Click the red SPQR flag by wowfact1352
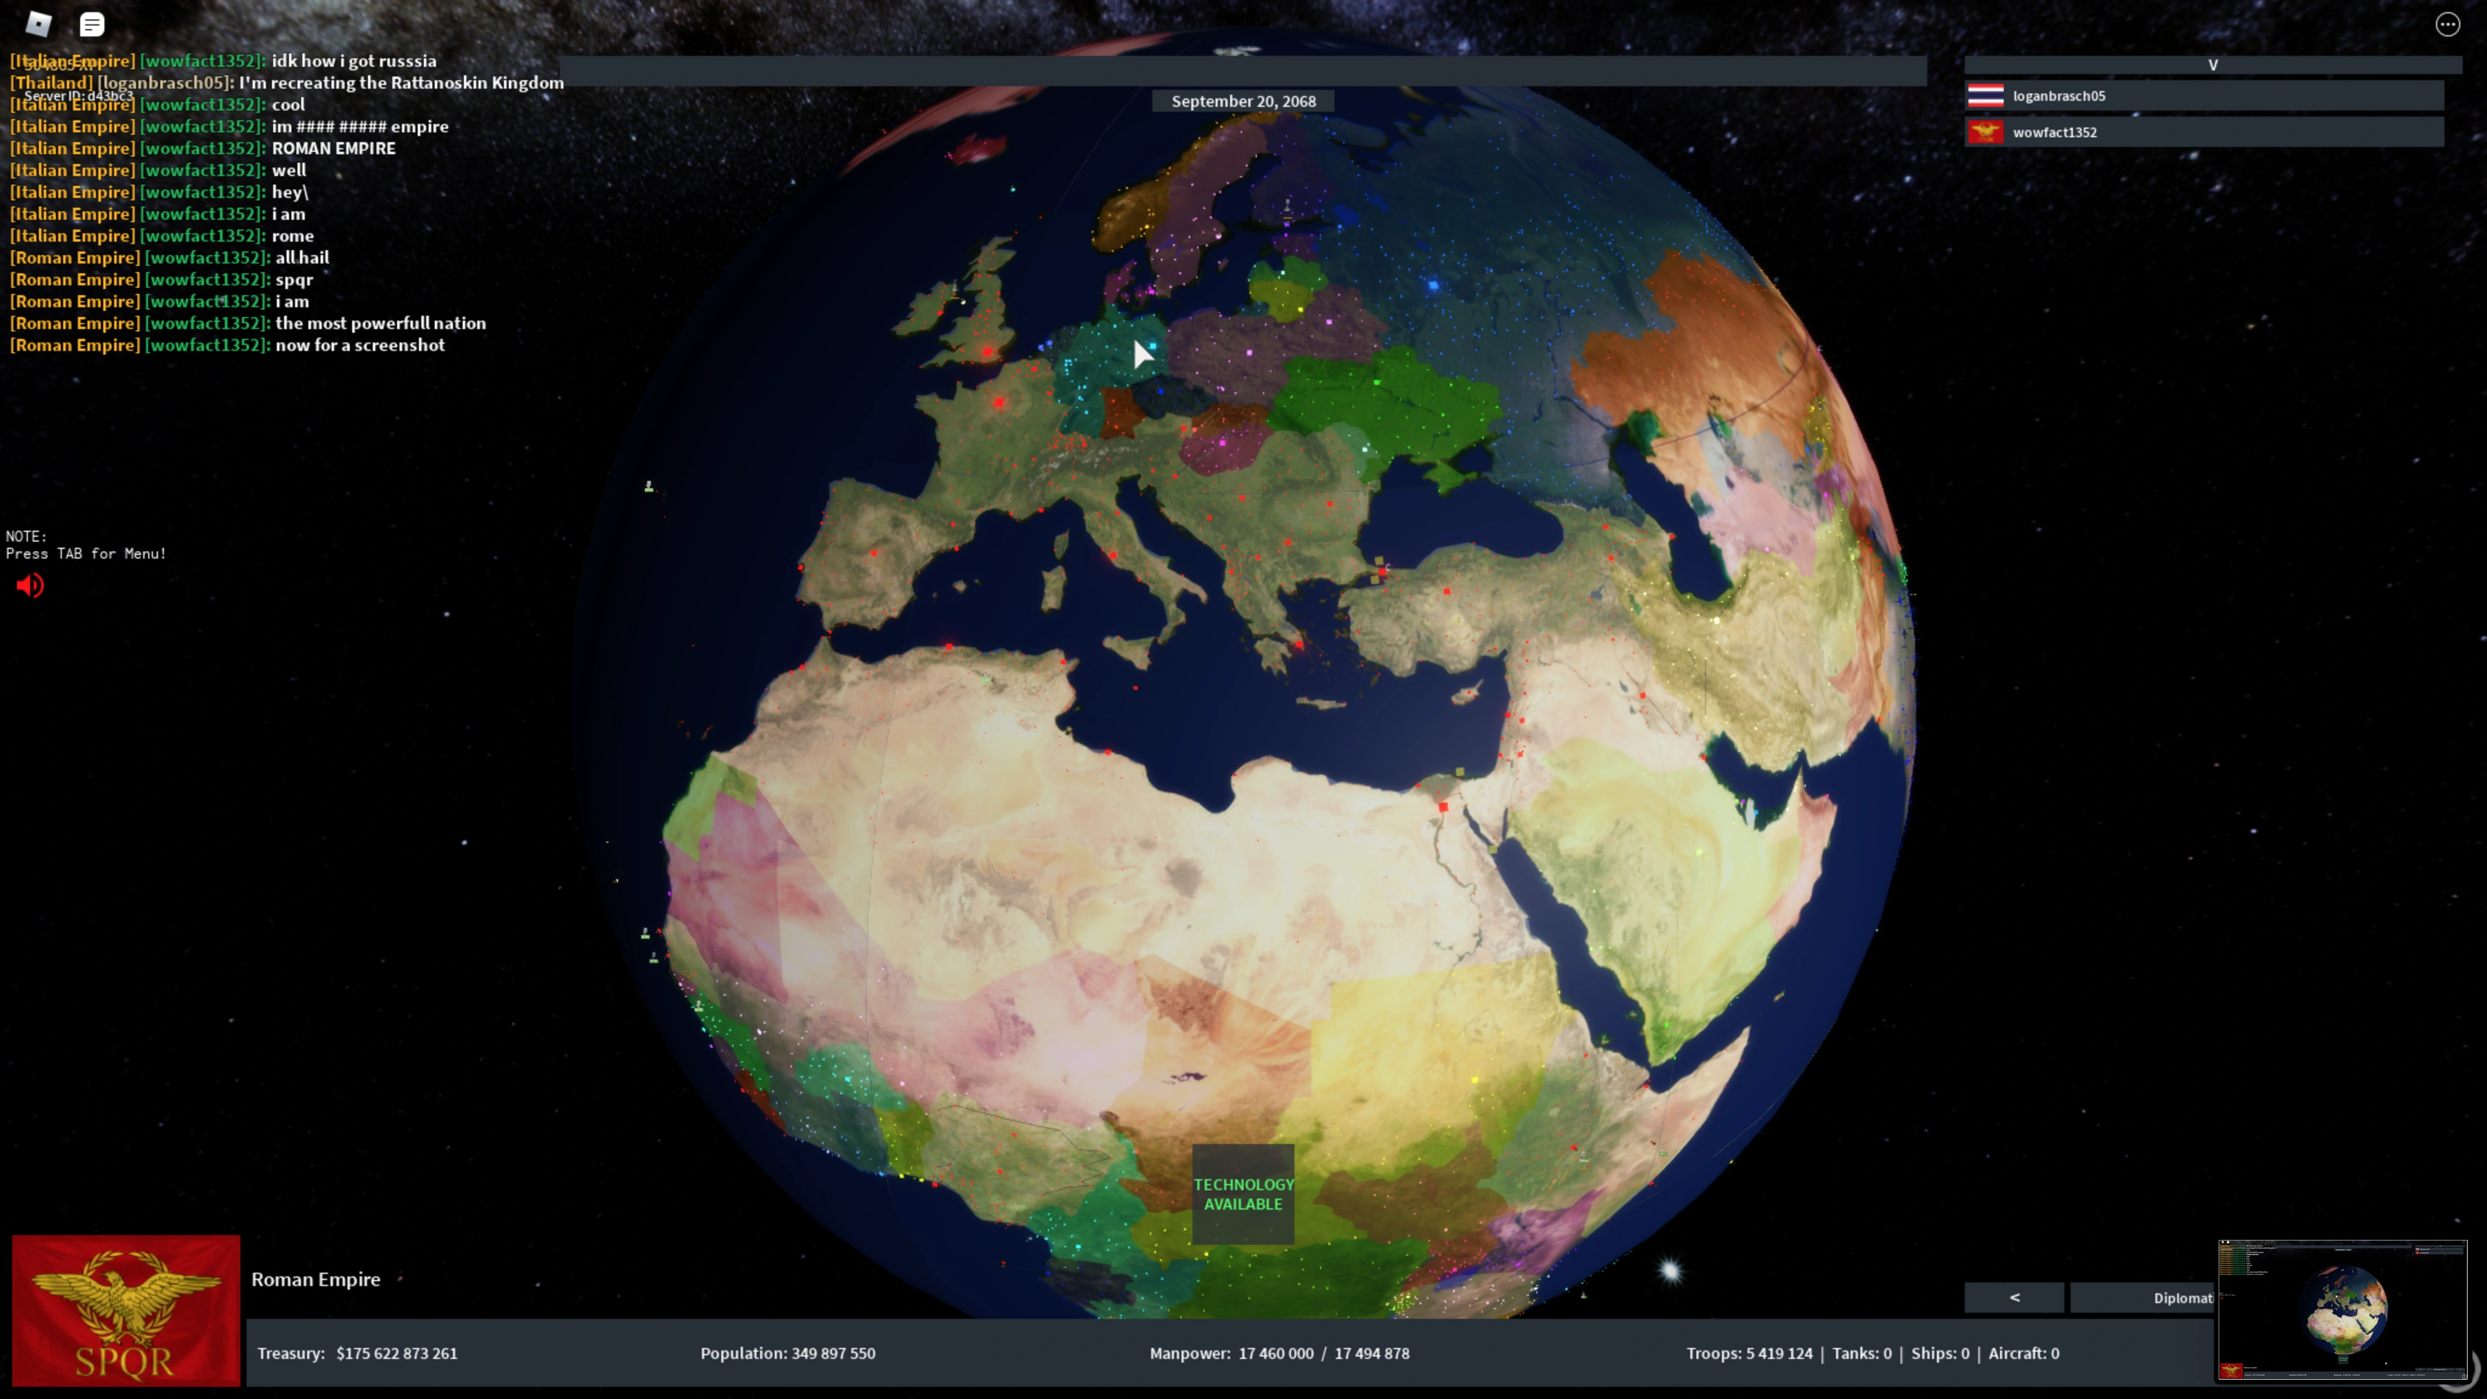The height and width of the screenshot is (1399, 2487). coord(1985,132)
